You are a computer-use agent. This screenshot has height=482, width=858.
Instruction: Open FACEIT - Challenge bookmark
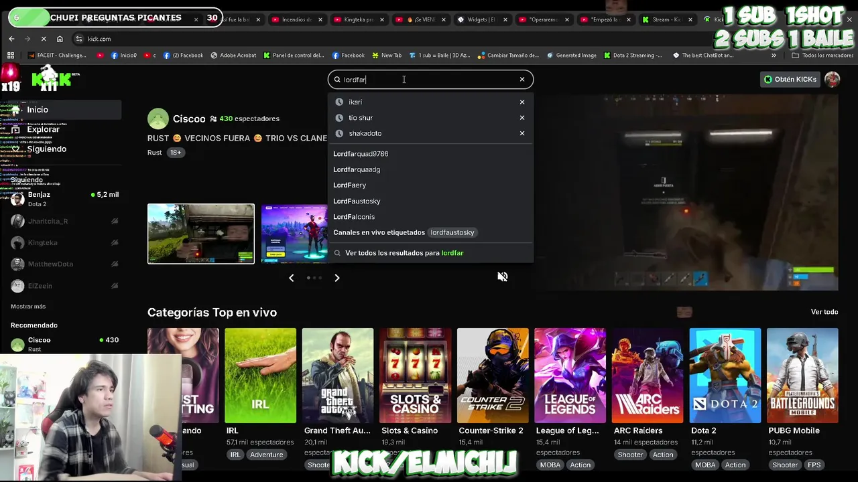click(x=57, y=56)
